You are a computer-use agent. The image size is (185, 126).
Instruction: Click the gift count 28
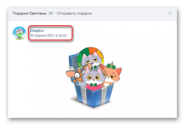click(51, 13)
